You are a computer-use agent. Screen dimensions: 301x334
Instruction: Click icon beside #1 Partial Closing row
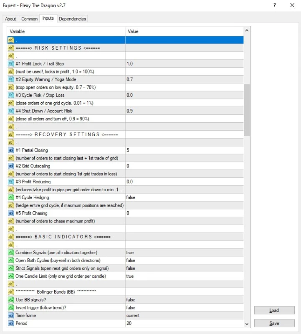tap(11, 150)
